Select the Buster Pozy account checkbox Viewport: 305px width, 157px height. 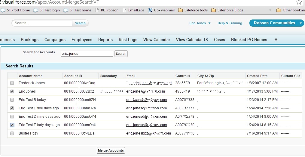12,133
